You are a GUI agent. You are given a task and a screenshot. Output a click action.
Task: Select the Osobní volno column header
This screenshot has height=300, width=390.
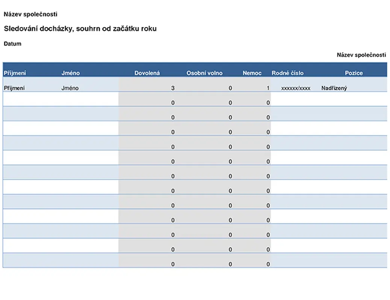coord(204,73)
